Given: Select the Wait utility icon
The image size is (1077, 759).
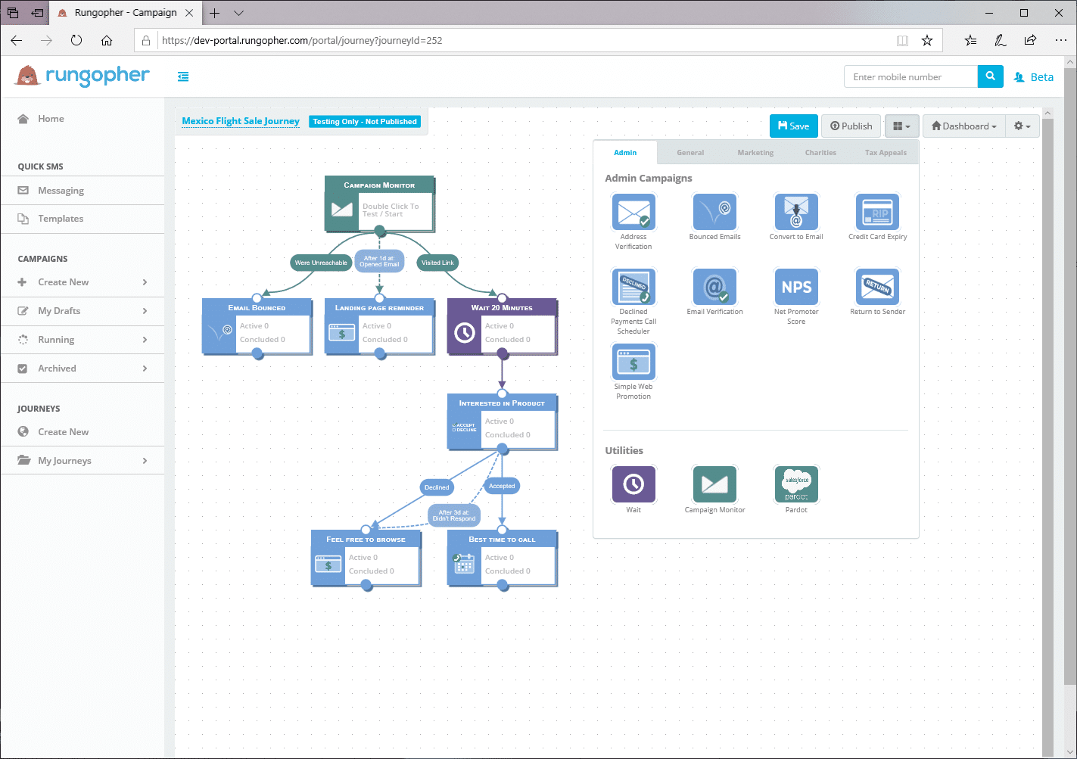Looking at the screenshot, I should click(633, 484).
